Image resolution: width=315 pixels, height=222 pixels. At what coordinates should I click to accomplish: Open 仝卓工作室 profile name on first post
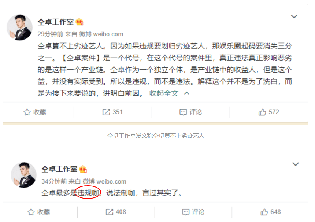(56, 22)
